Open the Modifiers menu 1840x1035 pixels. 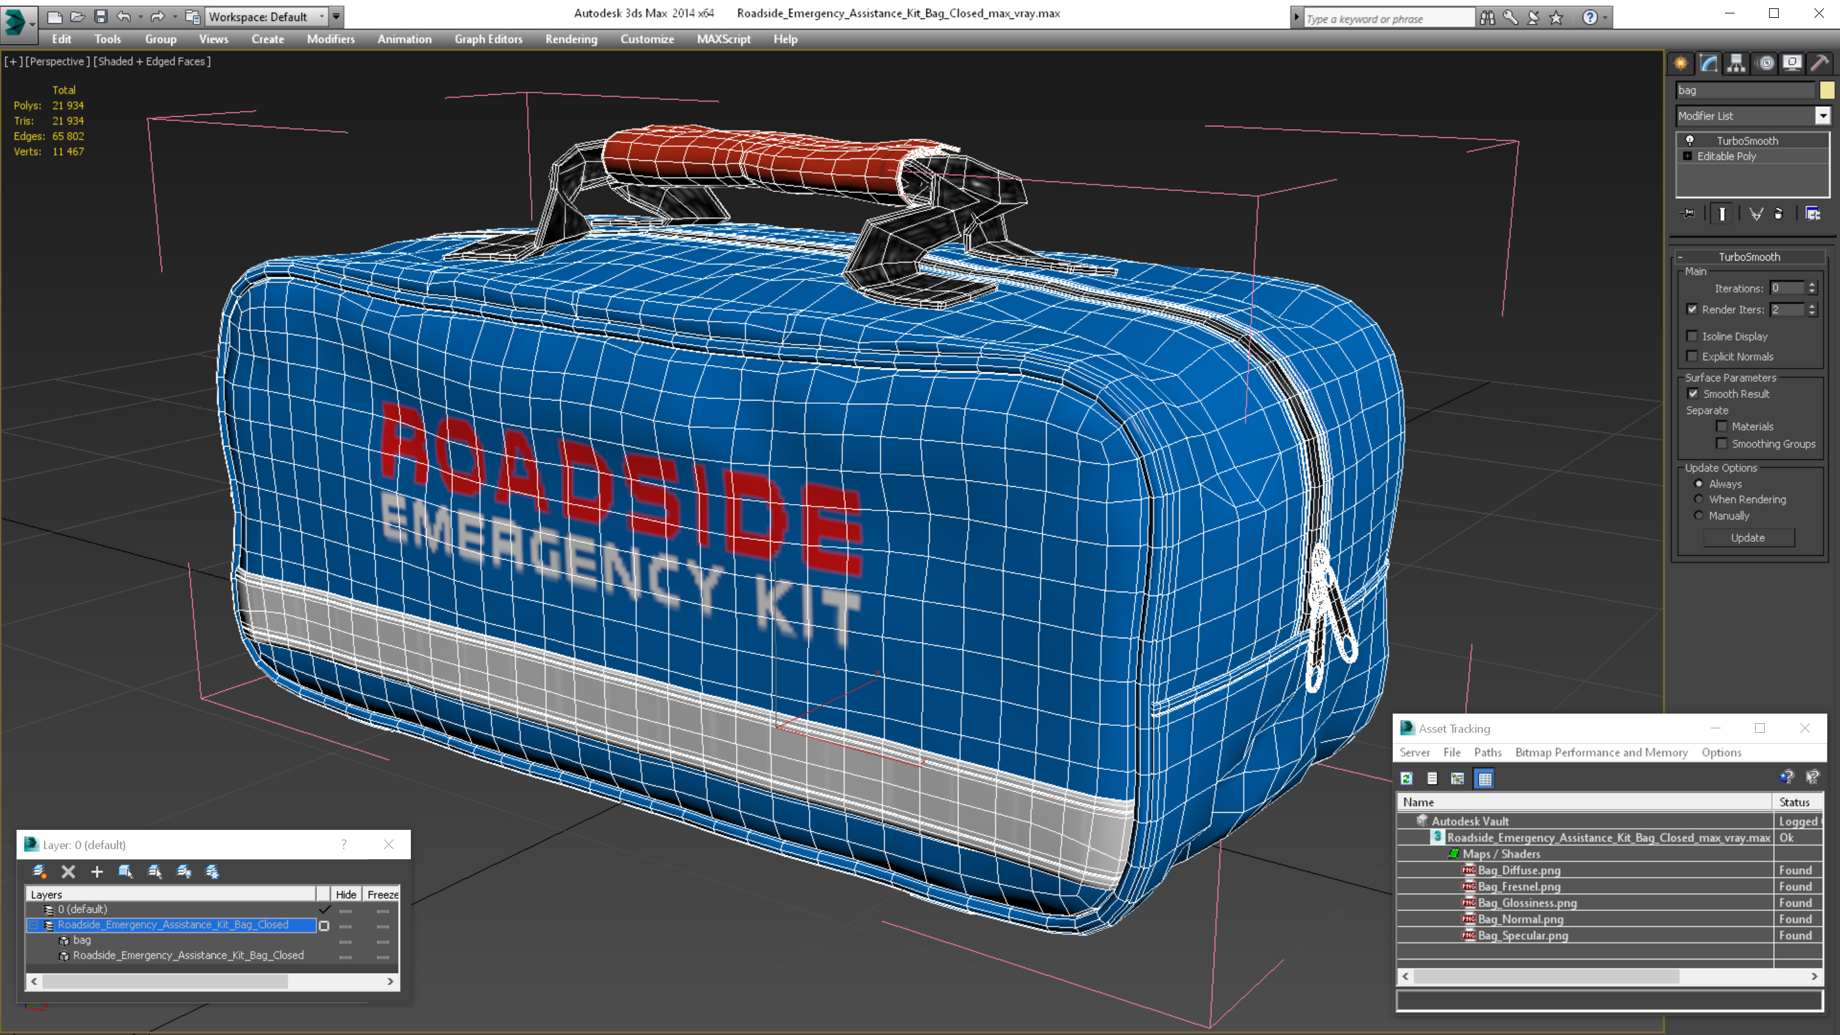point(331,39)
